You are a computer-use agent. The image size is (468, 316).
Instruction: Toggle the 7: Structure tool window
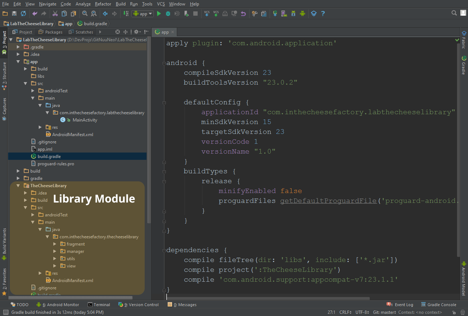click(4, 76)
